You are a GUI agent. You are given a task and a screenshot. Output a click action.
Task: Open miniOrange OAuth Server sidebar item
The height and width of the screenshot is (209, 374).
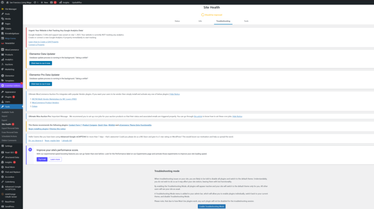coord(11,196)
